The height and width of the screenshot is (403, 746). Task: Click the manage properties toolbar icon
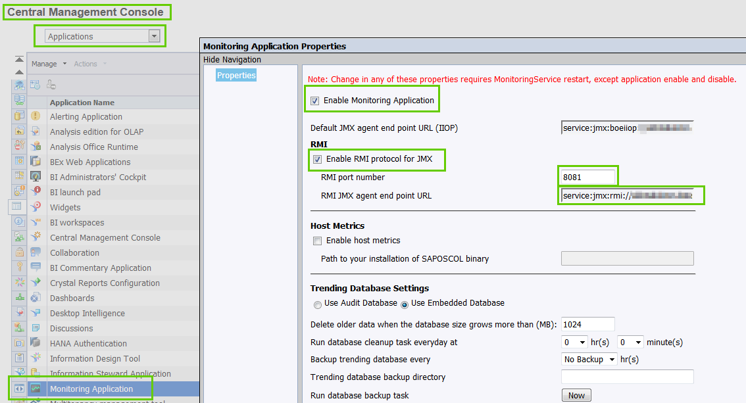point(36,85)
